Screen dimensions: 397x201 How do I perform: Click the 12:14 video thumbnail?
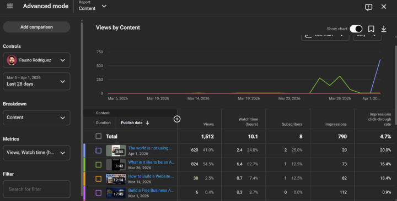click(x=116, y=179)
